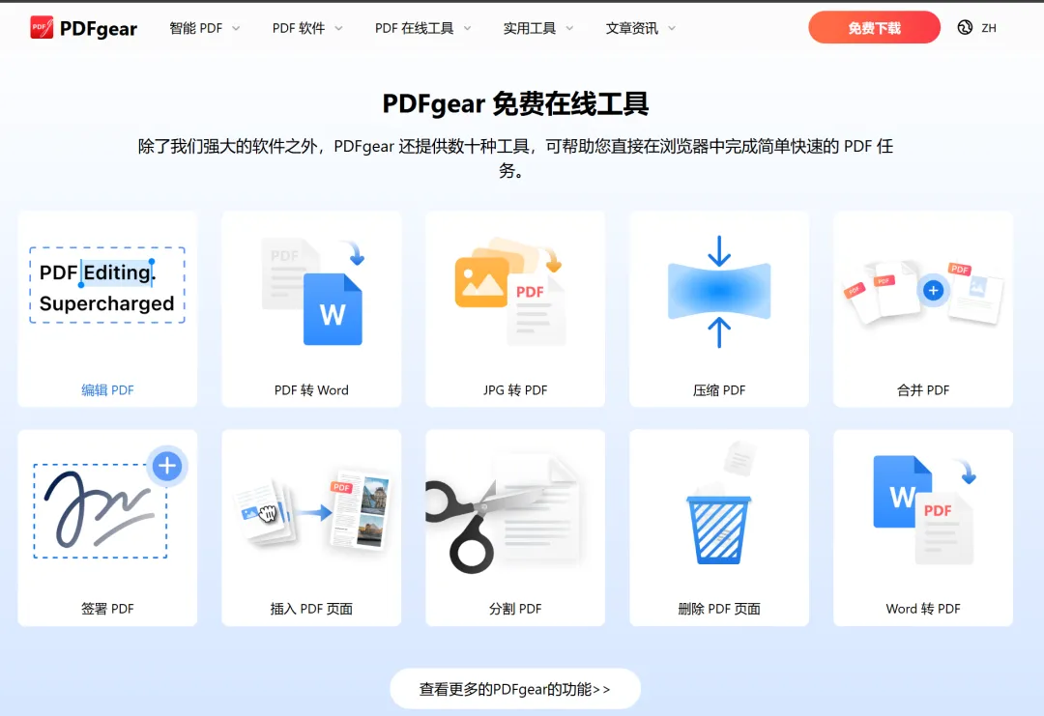The width and height of the screenshot is (1044, 716).
Task: Open the 实用工具 menu
Action: tap(530, 28)
